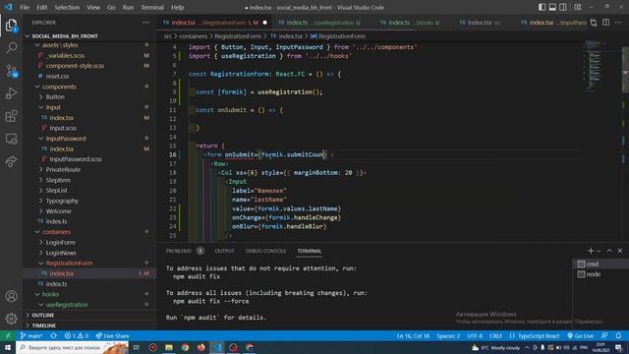Change file encoding UTF-8
The height and width of the screenshot is (354, 629).
pyautogui.click(x=475, y=336)
